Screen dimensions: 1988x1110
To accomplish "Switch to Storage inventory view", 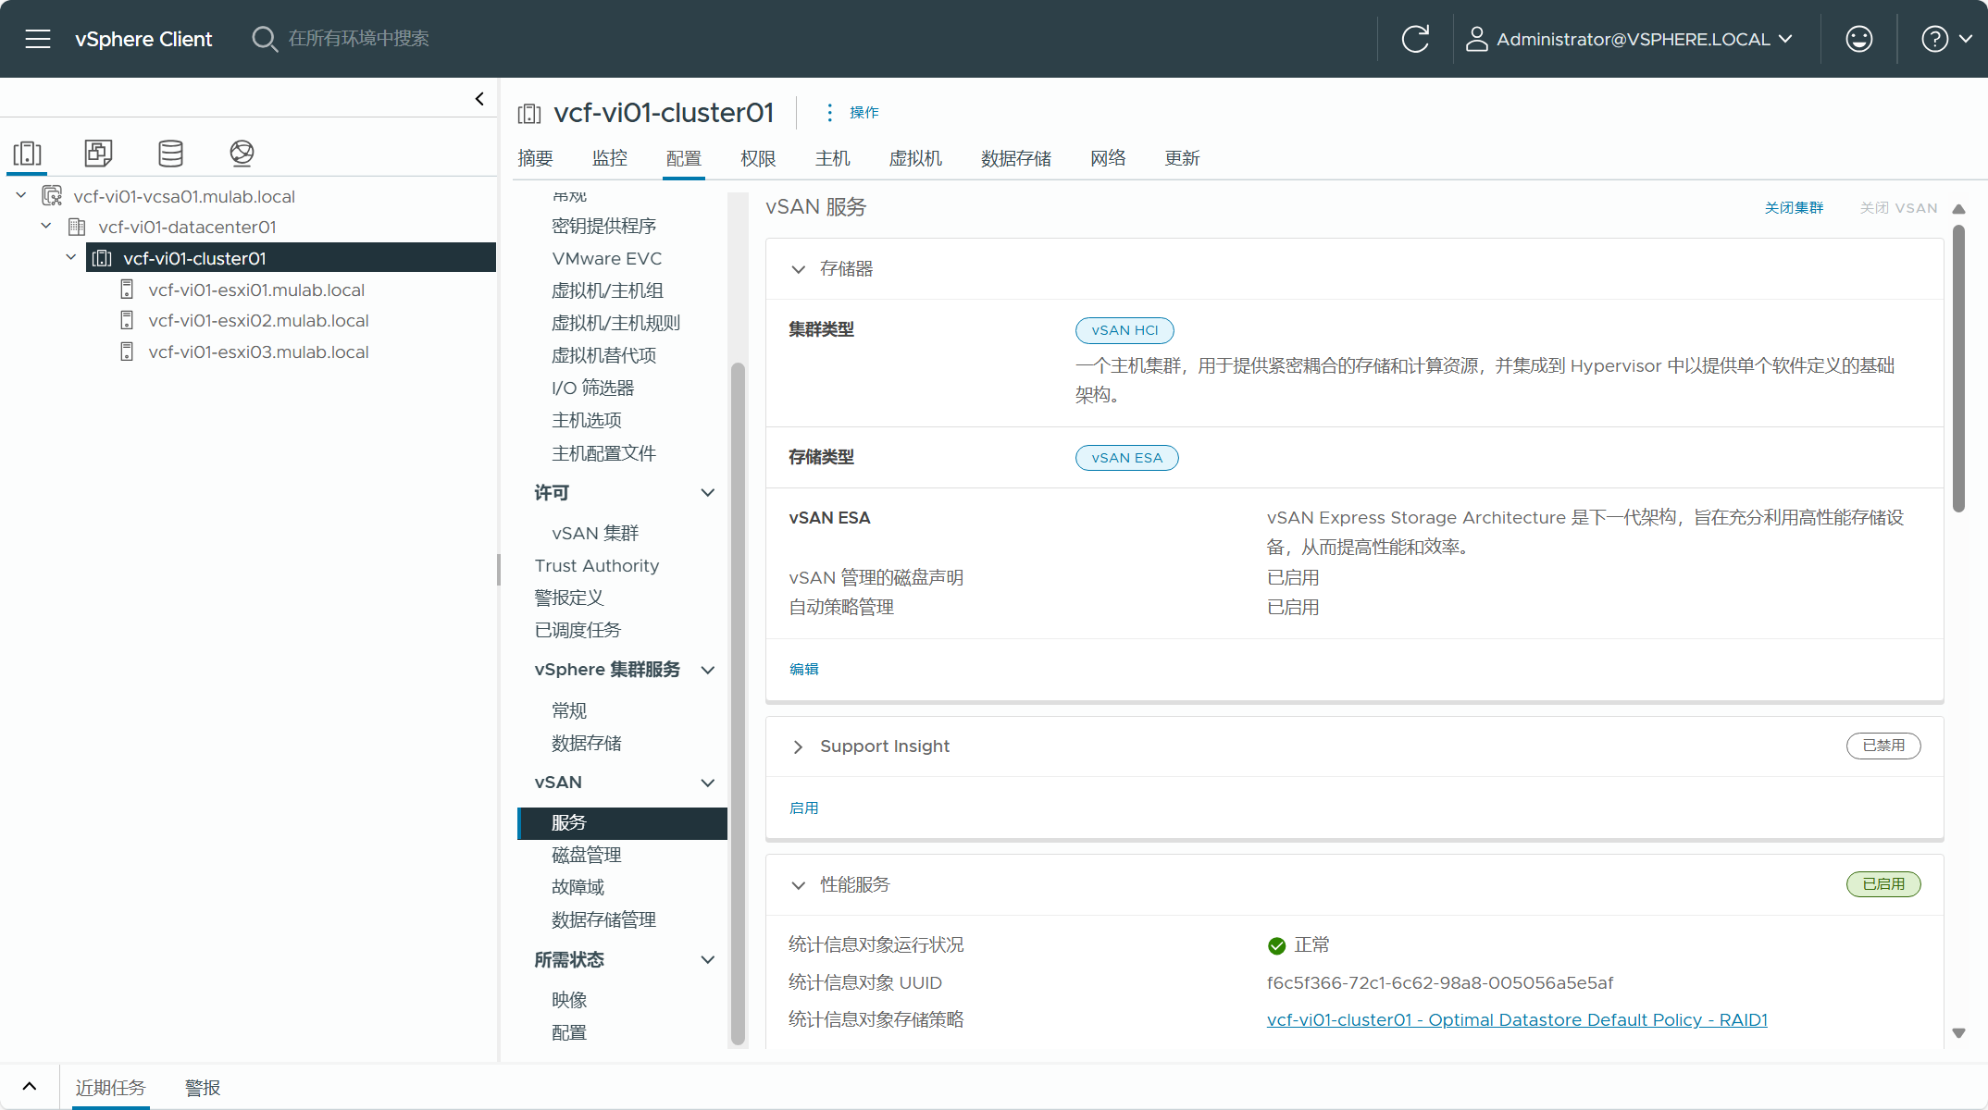I will (x=170, y=153).
